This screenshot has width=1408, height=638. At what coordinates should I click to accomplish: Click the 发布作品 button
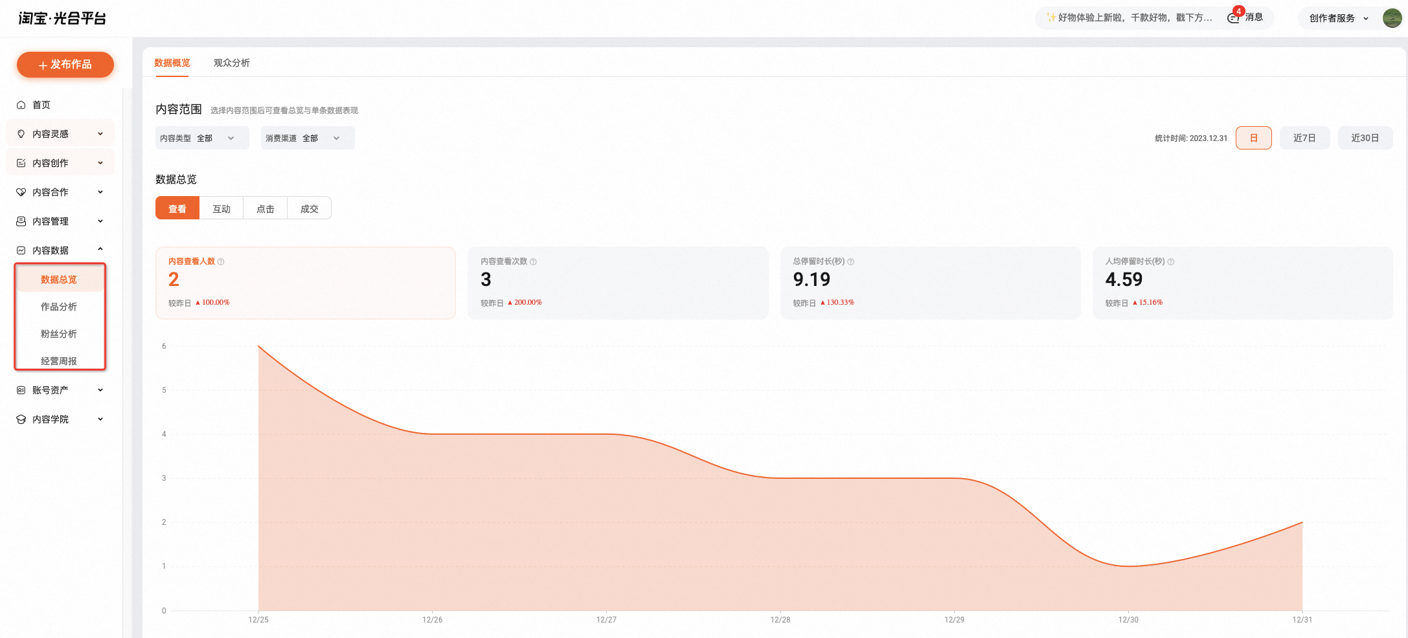pyautogui.click(x=65, y=65)
